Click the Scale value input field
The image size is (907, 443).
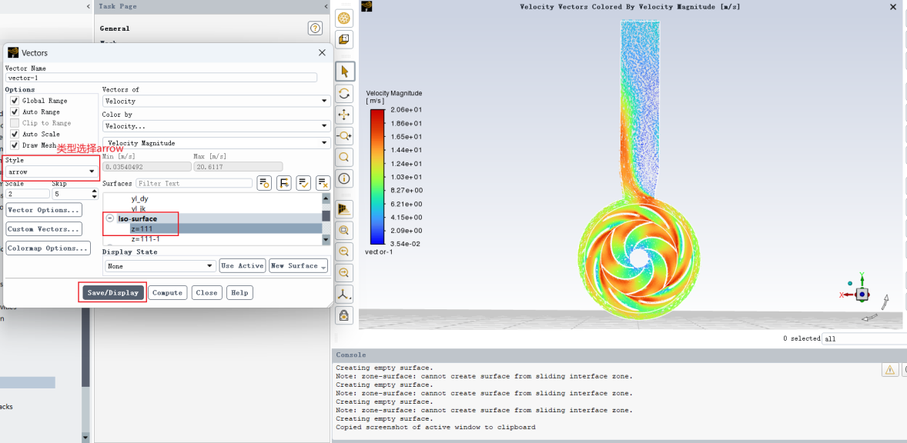click(28, 194)
